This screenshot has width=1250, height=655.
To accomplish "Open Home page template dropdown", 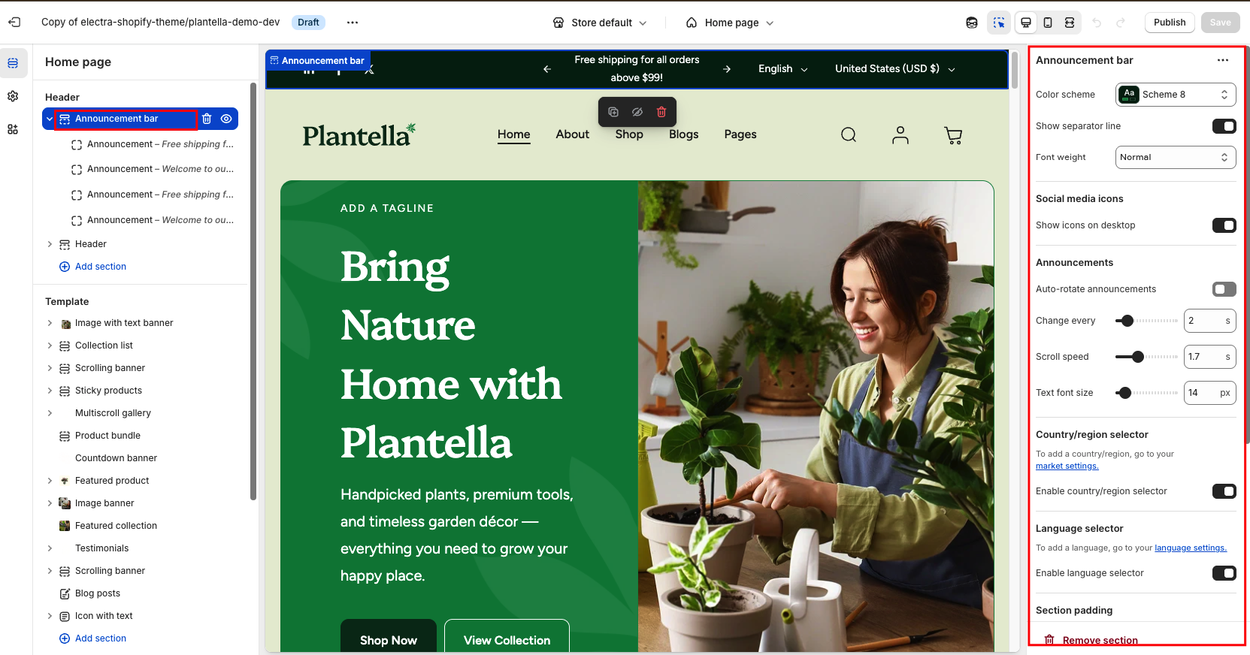I will (x=729, y=23).
